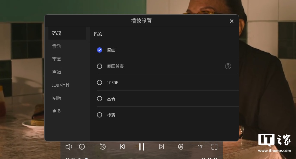Mute the video with the speaker icon
The height and width of the screenshot is (159, 296).
click(x=69, y=147)
